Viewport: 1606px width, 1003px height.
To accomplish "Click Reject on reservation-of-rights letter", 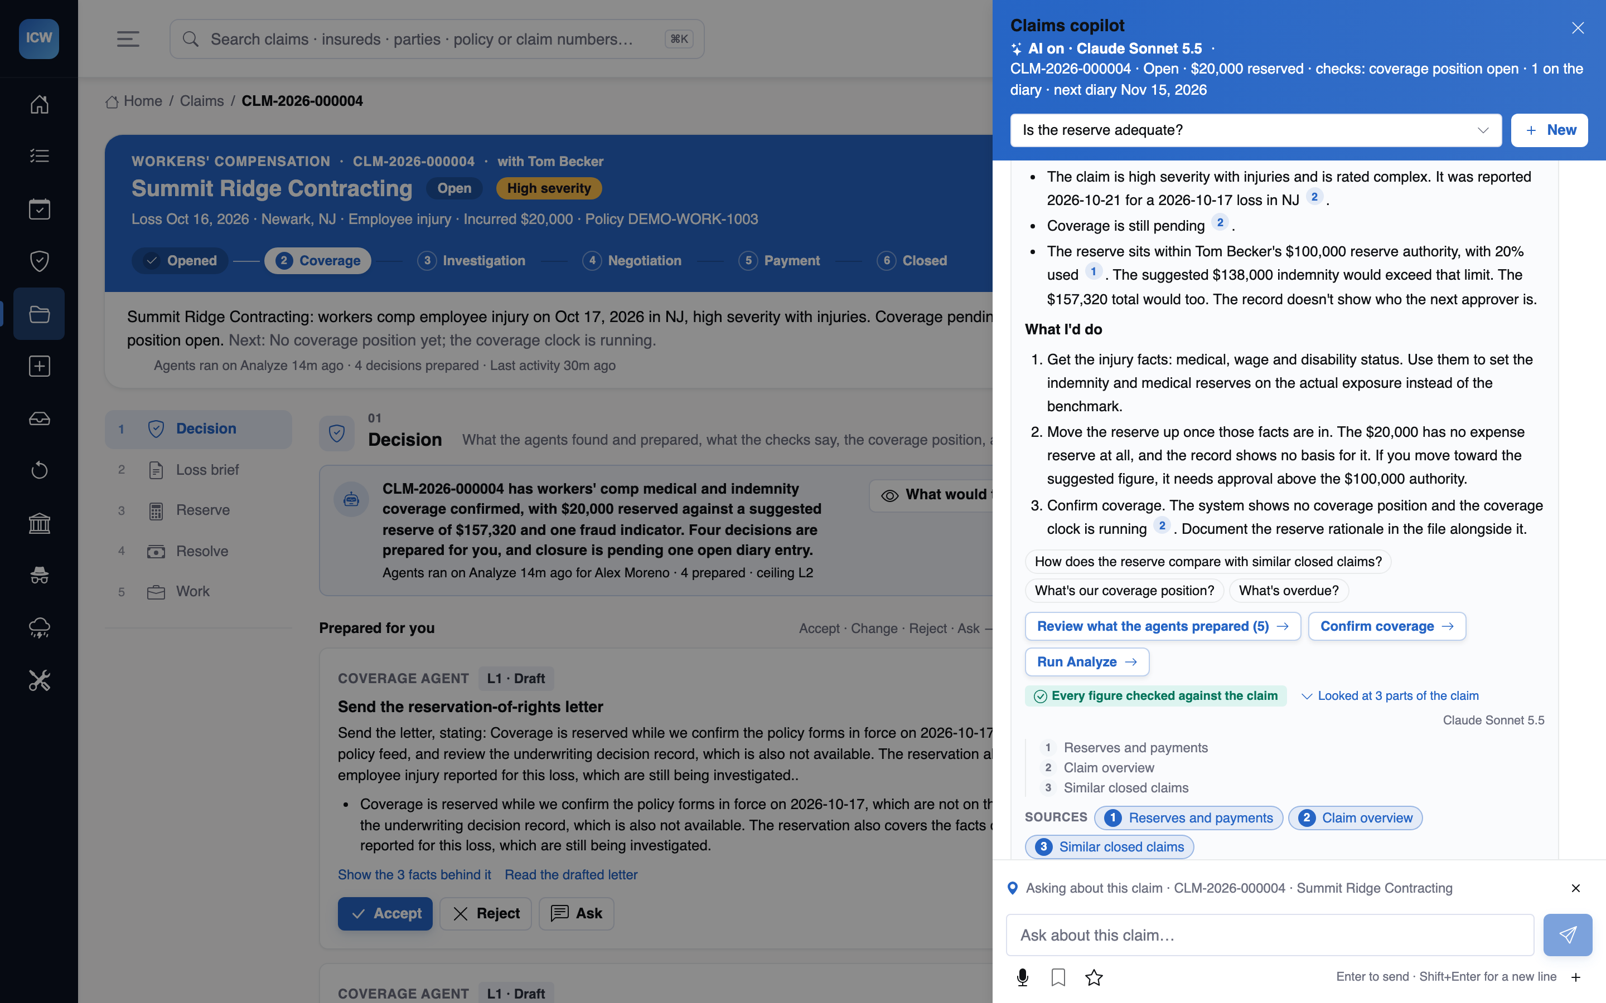I will [x=486, y=913].
